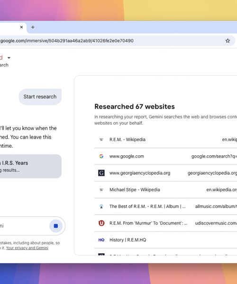Open a new browser tab
This screenshot has width=237, height=284.
coord(33,27)
